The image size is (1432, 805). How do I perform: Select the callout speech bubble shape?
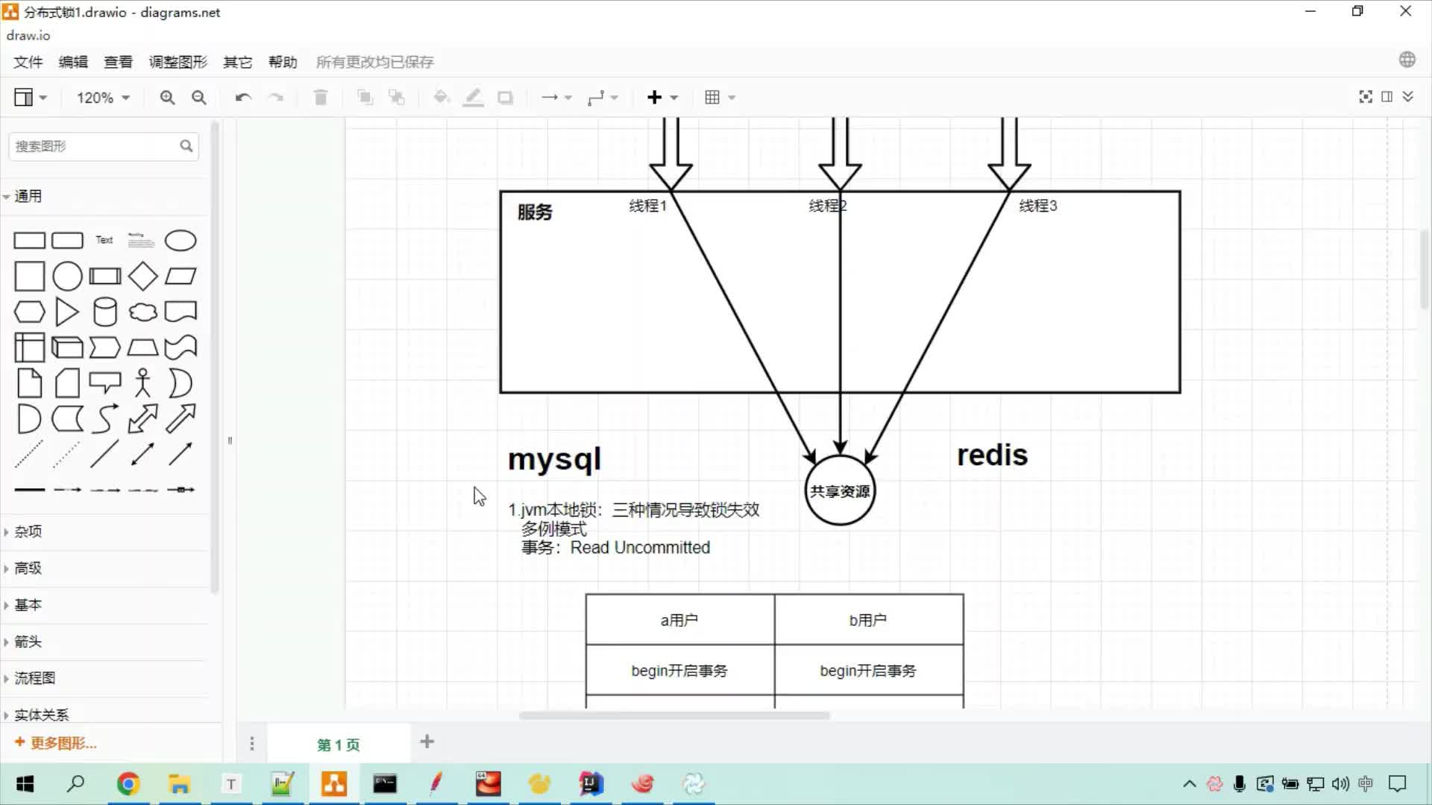pos(105,383)
